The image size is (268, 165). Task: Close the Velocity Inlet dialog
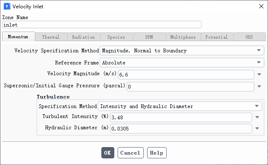coord(261,7)
